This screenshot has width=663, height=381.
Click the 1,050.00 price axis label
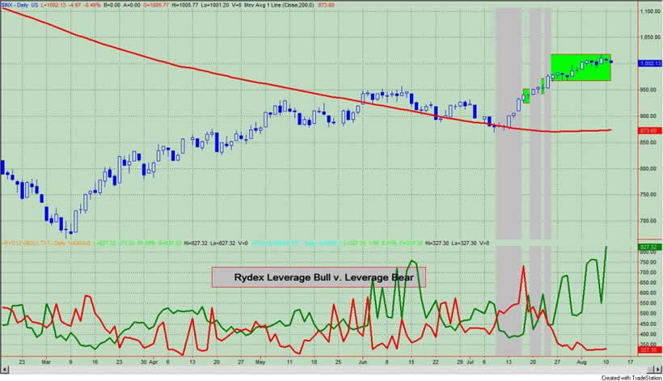tap(650, 38)
